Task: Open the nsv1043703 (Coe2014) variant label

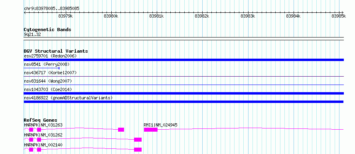Action: coord(47,89)
